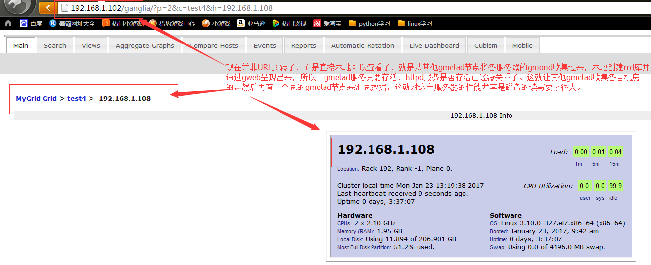Click the test4 cluster breadcrumb link
651x265 pixels.
pos(77,98)
